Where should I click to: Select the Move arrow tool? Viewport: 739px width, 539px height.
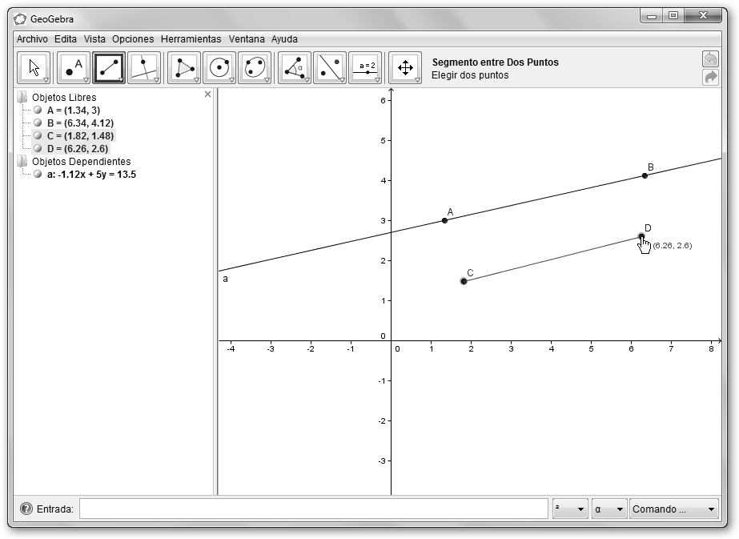pos(34,68)
